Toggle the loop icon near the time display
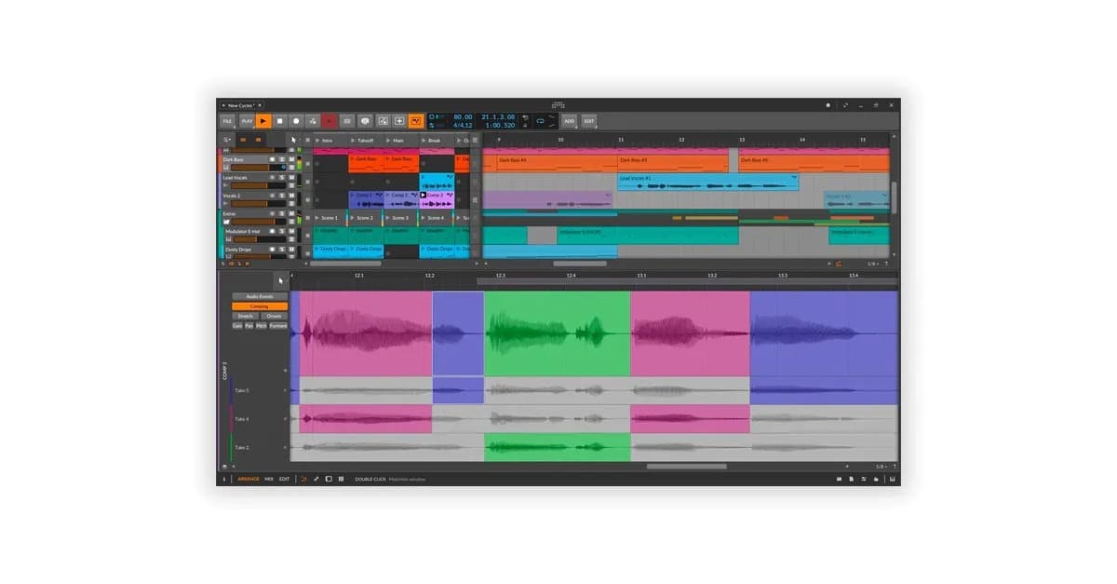Image resolution: width=1117 pixels, height=584 pixels. (543, 119)
